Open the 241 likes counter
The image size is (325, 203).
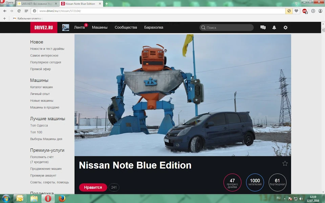click(114, 187)
